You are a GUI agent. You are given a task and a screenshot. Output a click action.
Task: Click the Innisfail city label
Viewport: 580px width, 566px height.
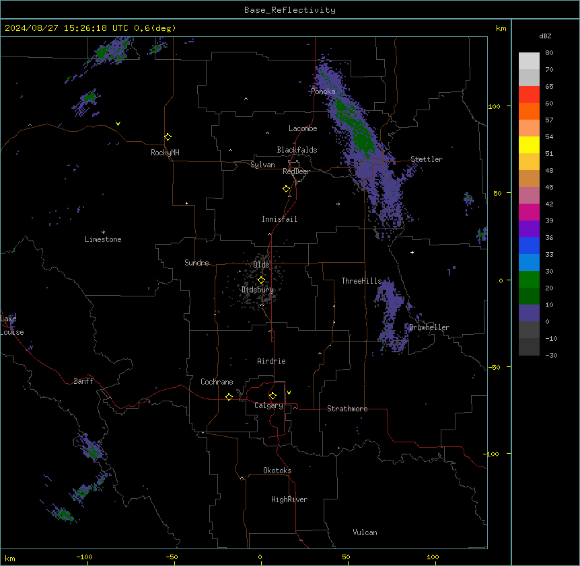[279, 219]
